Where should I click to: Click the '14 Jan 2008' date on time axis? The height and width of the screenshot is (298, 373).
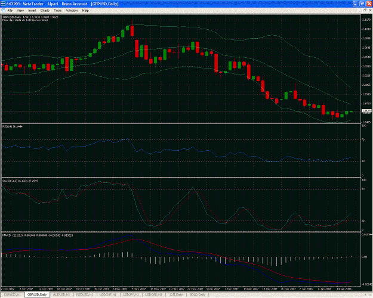tap(344, 289)
